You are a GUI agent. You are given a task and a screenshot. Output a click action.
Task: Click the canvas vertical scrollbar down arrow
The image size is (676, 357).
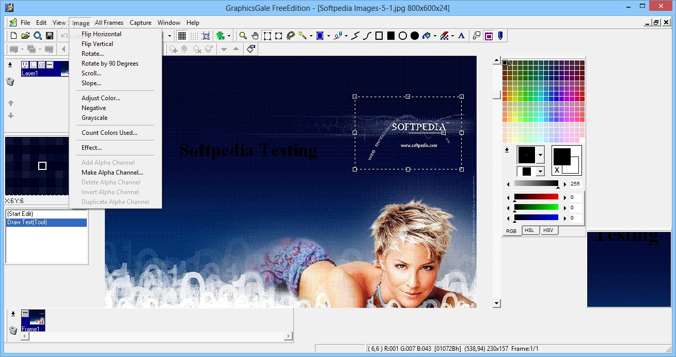[497, 304]
